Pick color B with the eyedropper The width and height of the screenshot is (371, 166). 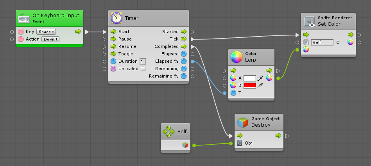[260, 86]
